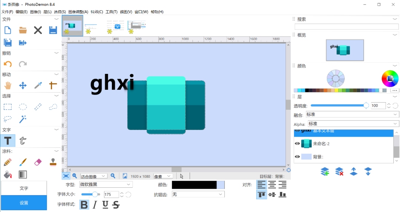Collapse the 选择 tool section
This screenshot has width=400, height=212.
click(56, 96)
